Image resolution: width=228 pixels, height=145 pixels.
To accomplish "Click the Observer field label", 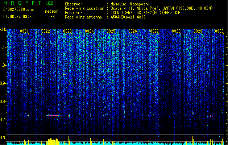I will [74, 4].
